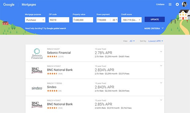
Task: Click the BNC National Bank logo for 2.834% APR
Action: (37, 70)
